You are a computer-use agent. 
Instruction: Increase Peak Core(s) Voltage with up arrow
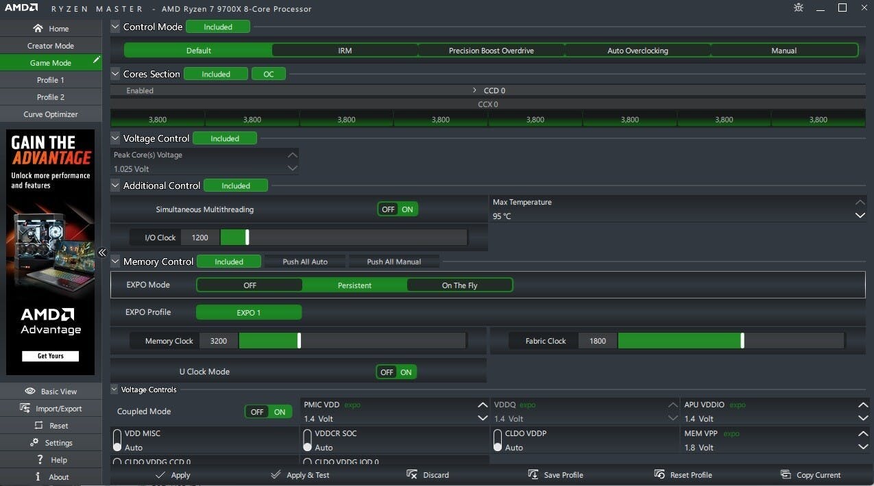(x=293, y=155)
